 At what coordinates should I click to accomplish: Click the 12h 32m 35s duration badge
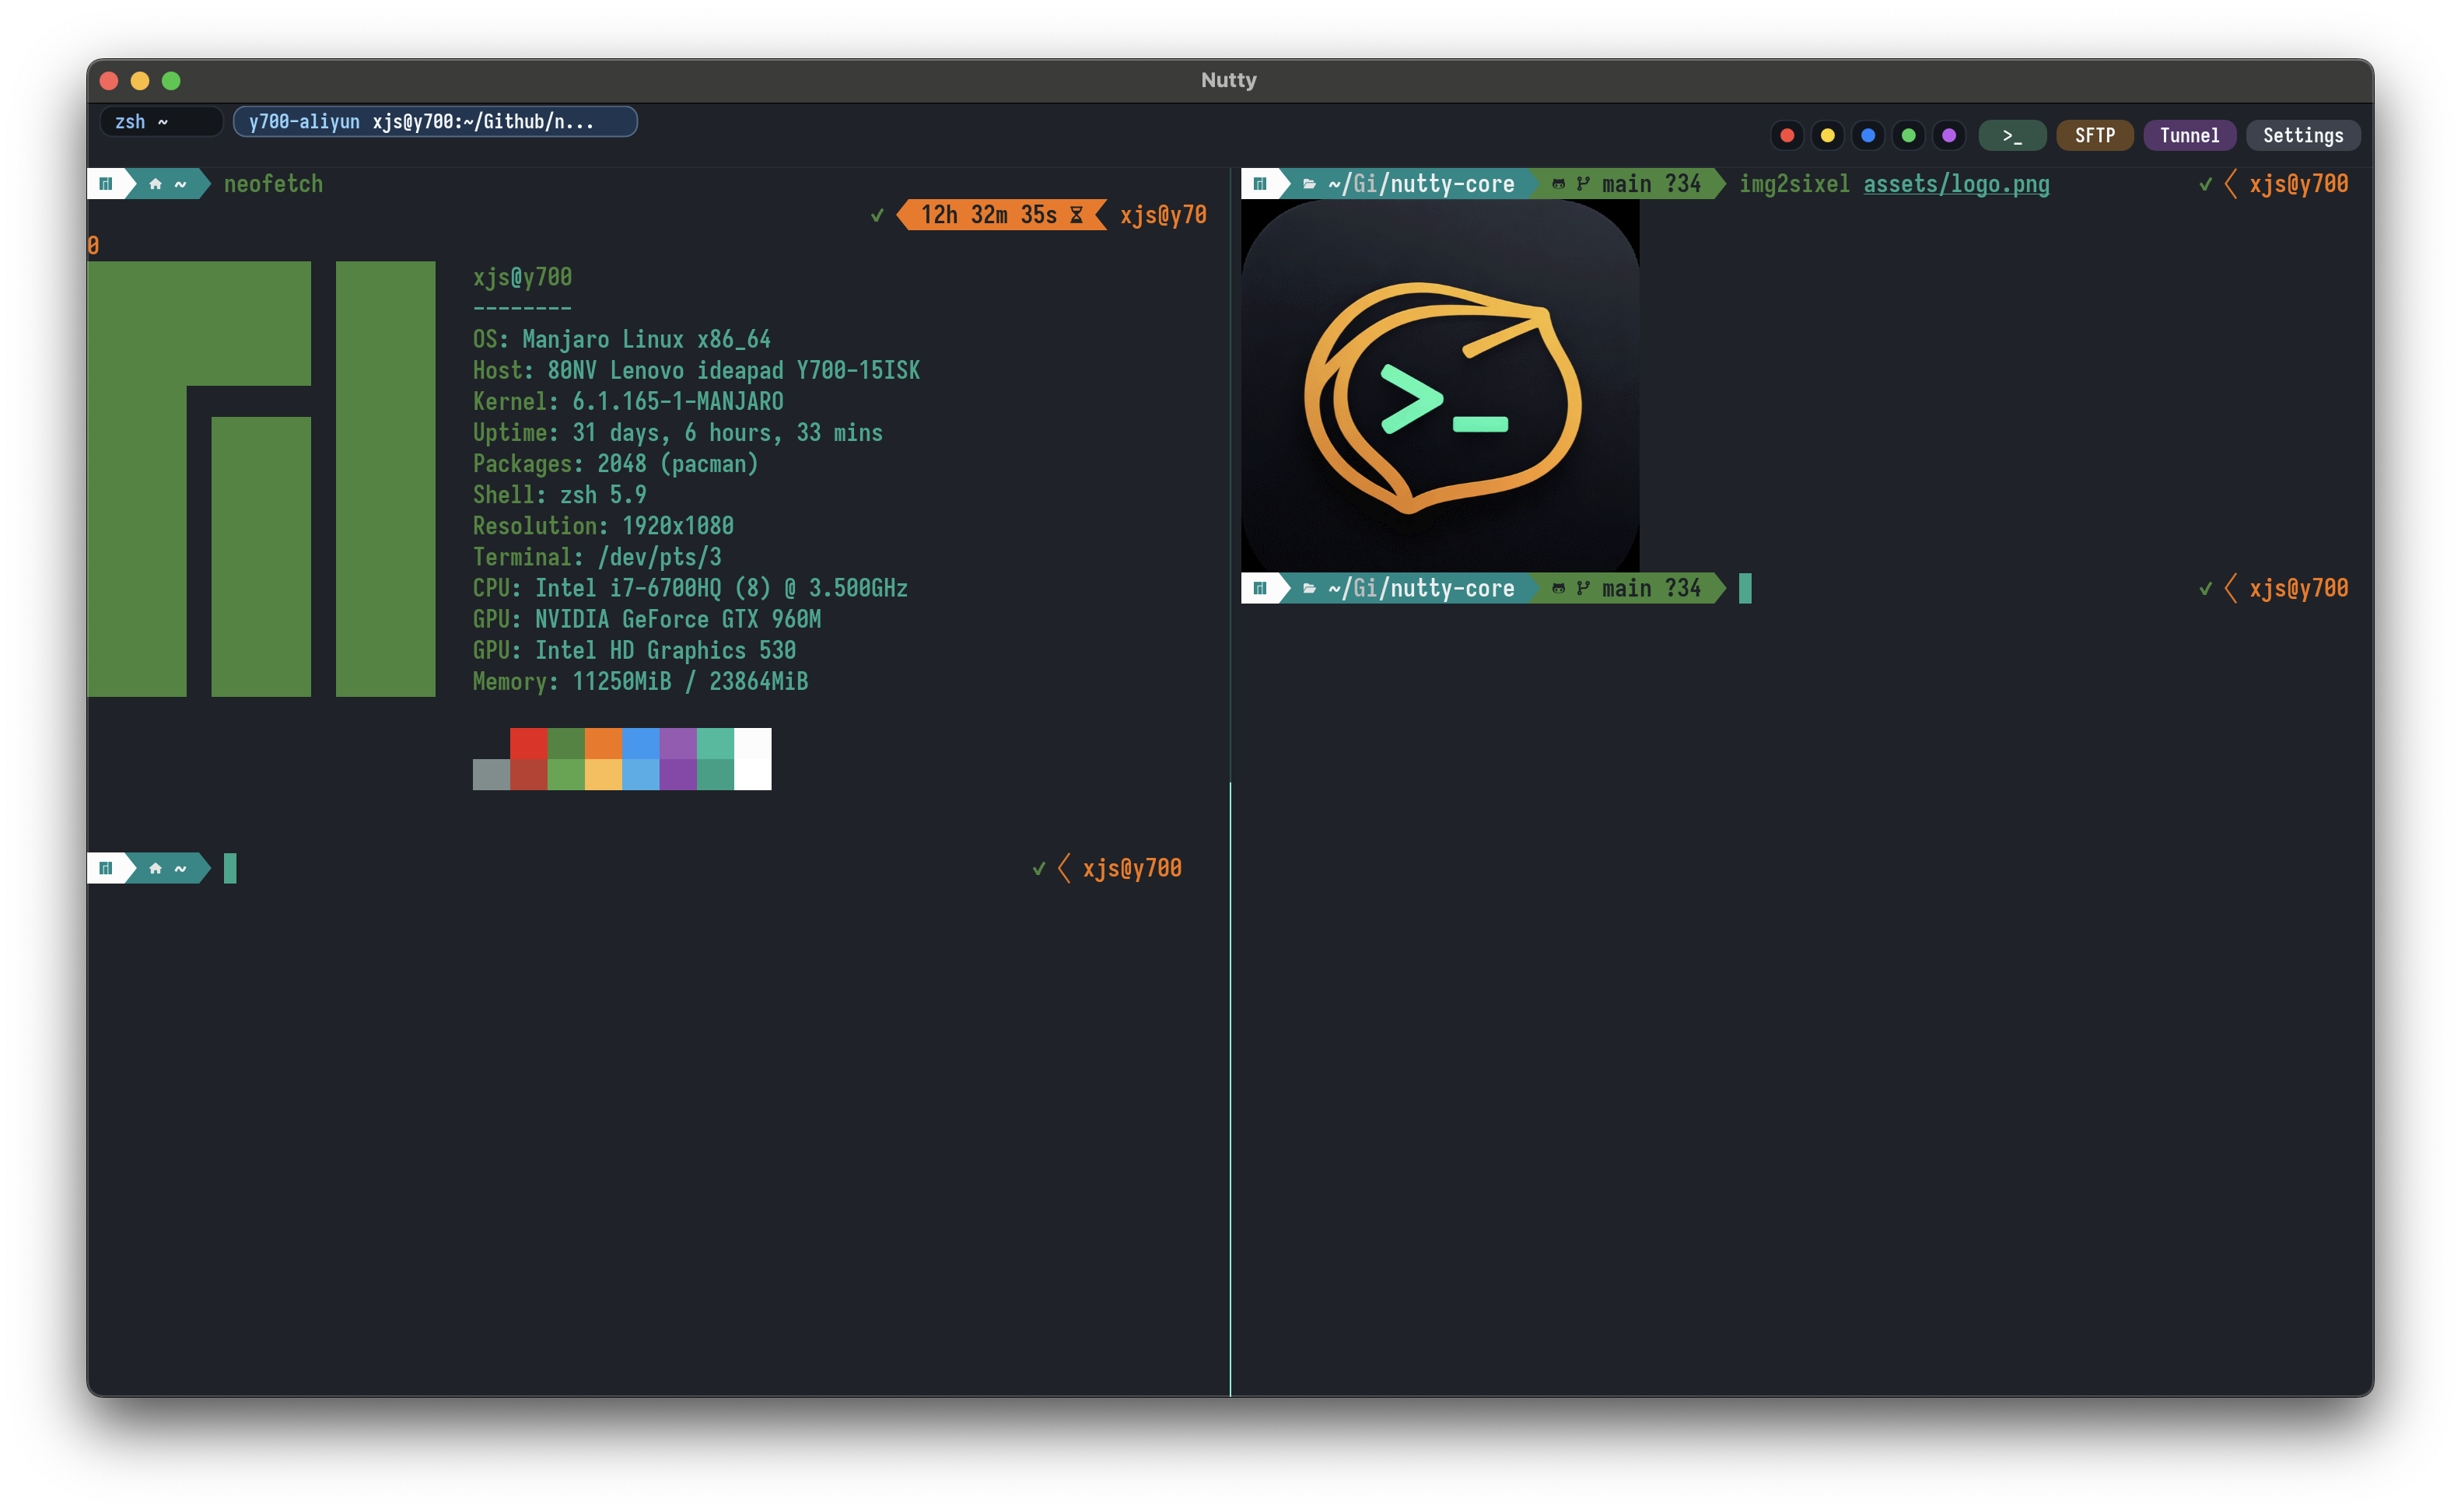1002,215
